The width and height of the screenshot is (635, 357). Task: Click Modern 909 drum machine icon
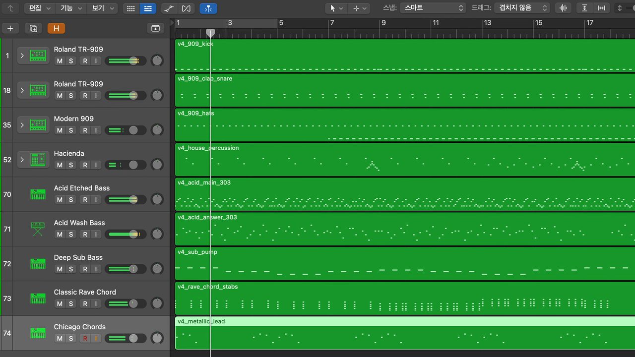38,125
